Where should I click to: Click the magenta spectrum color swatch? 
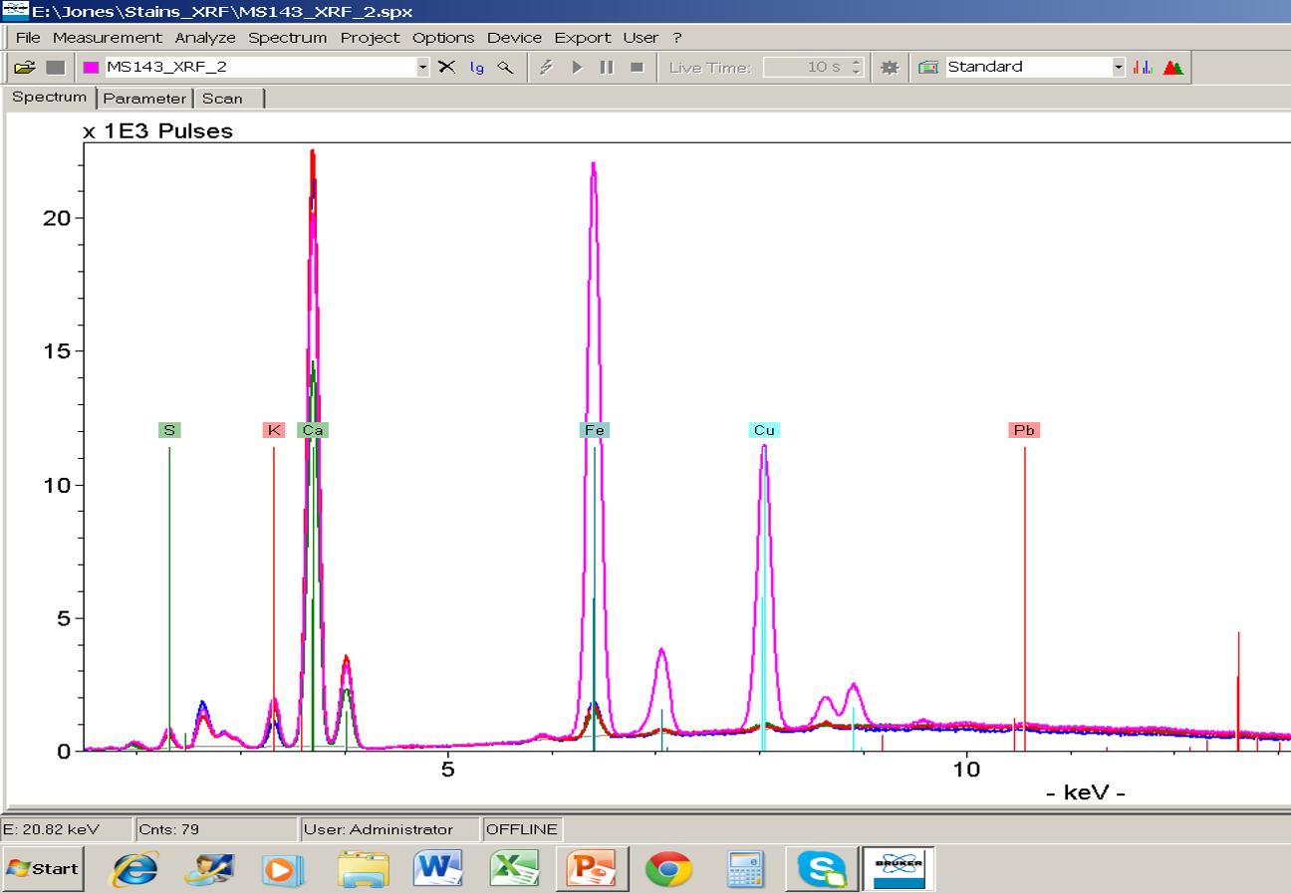click(91, 68)
